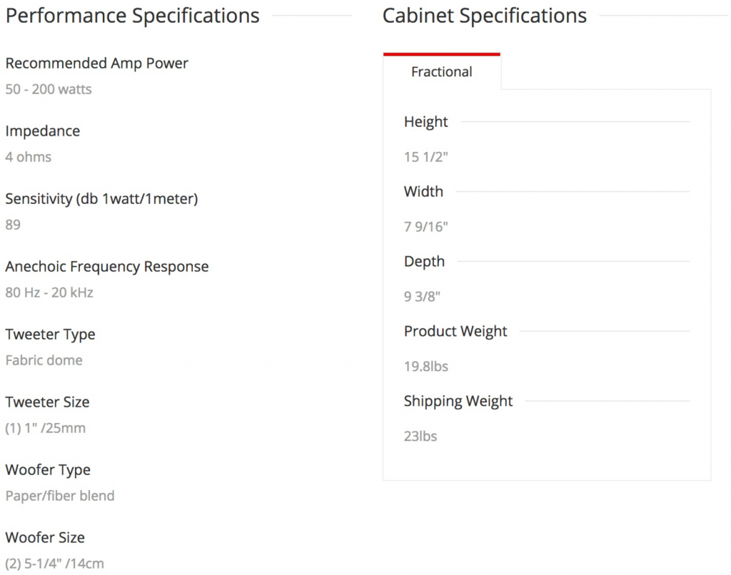Click the 23lbs shipping weight value
The image size is (731, 575).
[x=420, y=437]
